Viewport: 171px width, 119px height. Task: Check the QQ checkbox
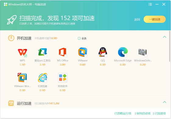coord(106,56)
